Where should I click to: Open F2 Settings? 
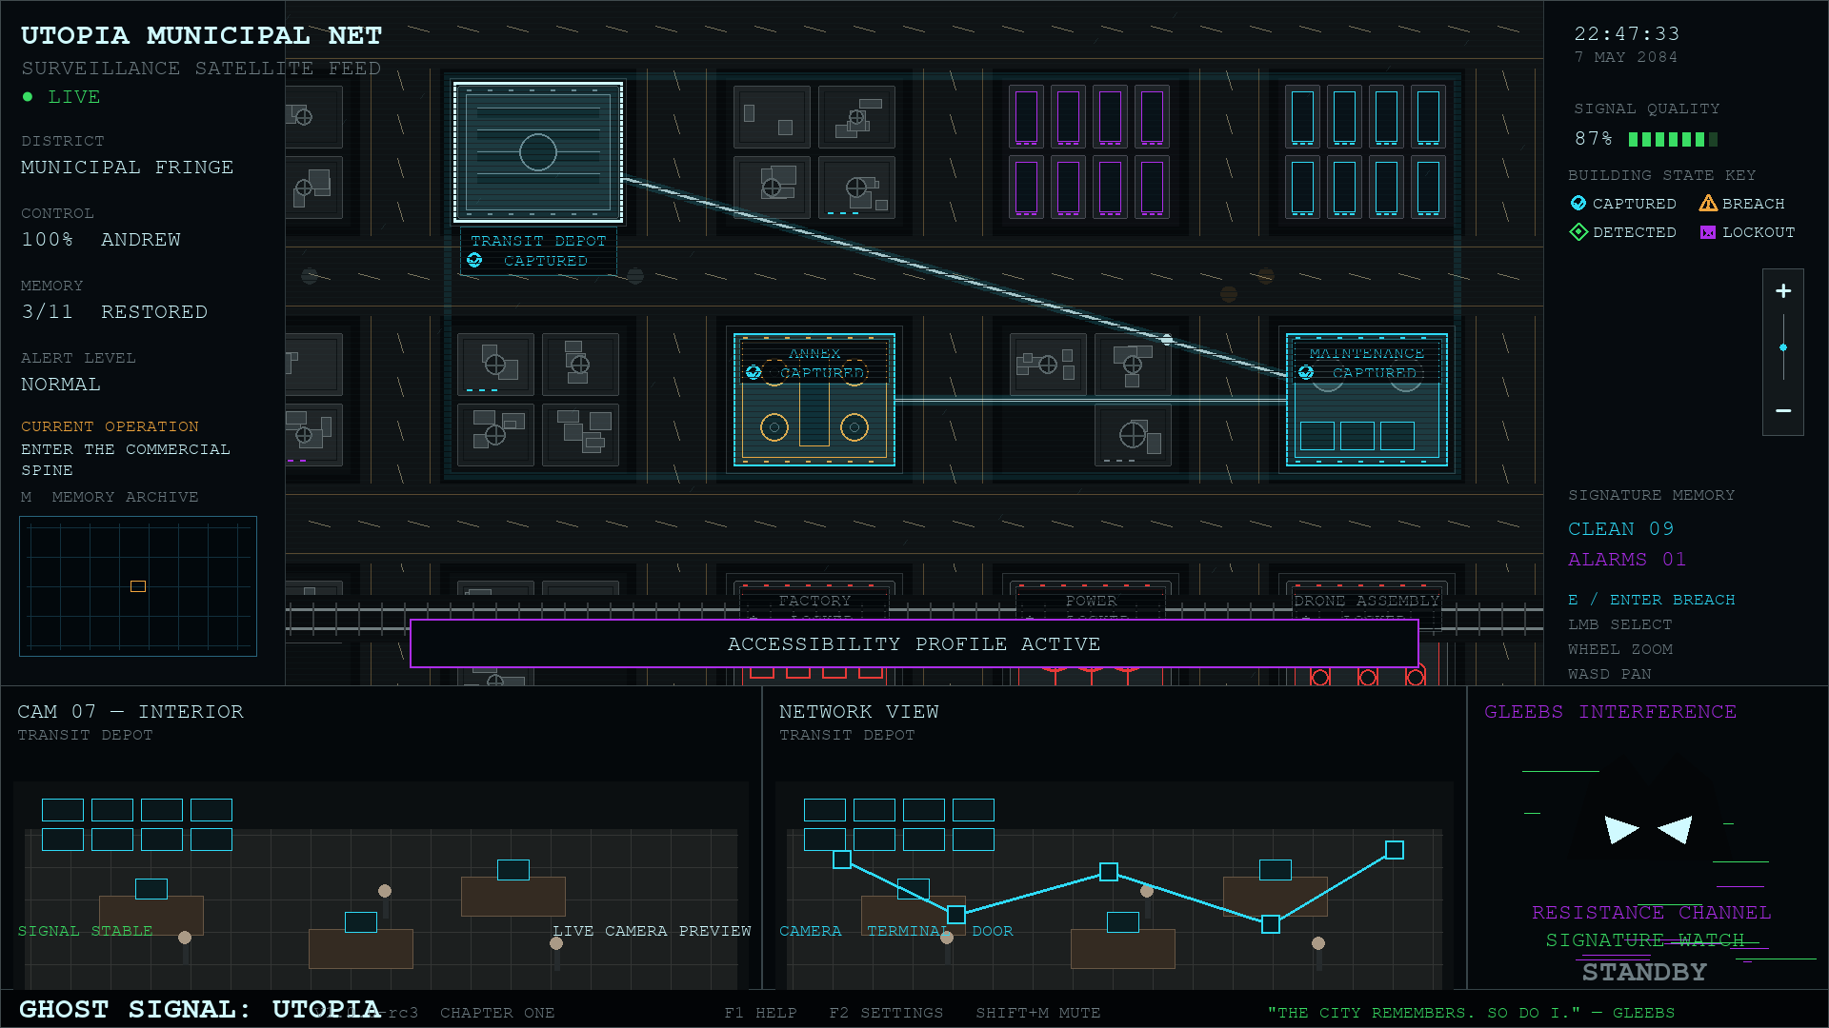(886, 1013)
